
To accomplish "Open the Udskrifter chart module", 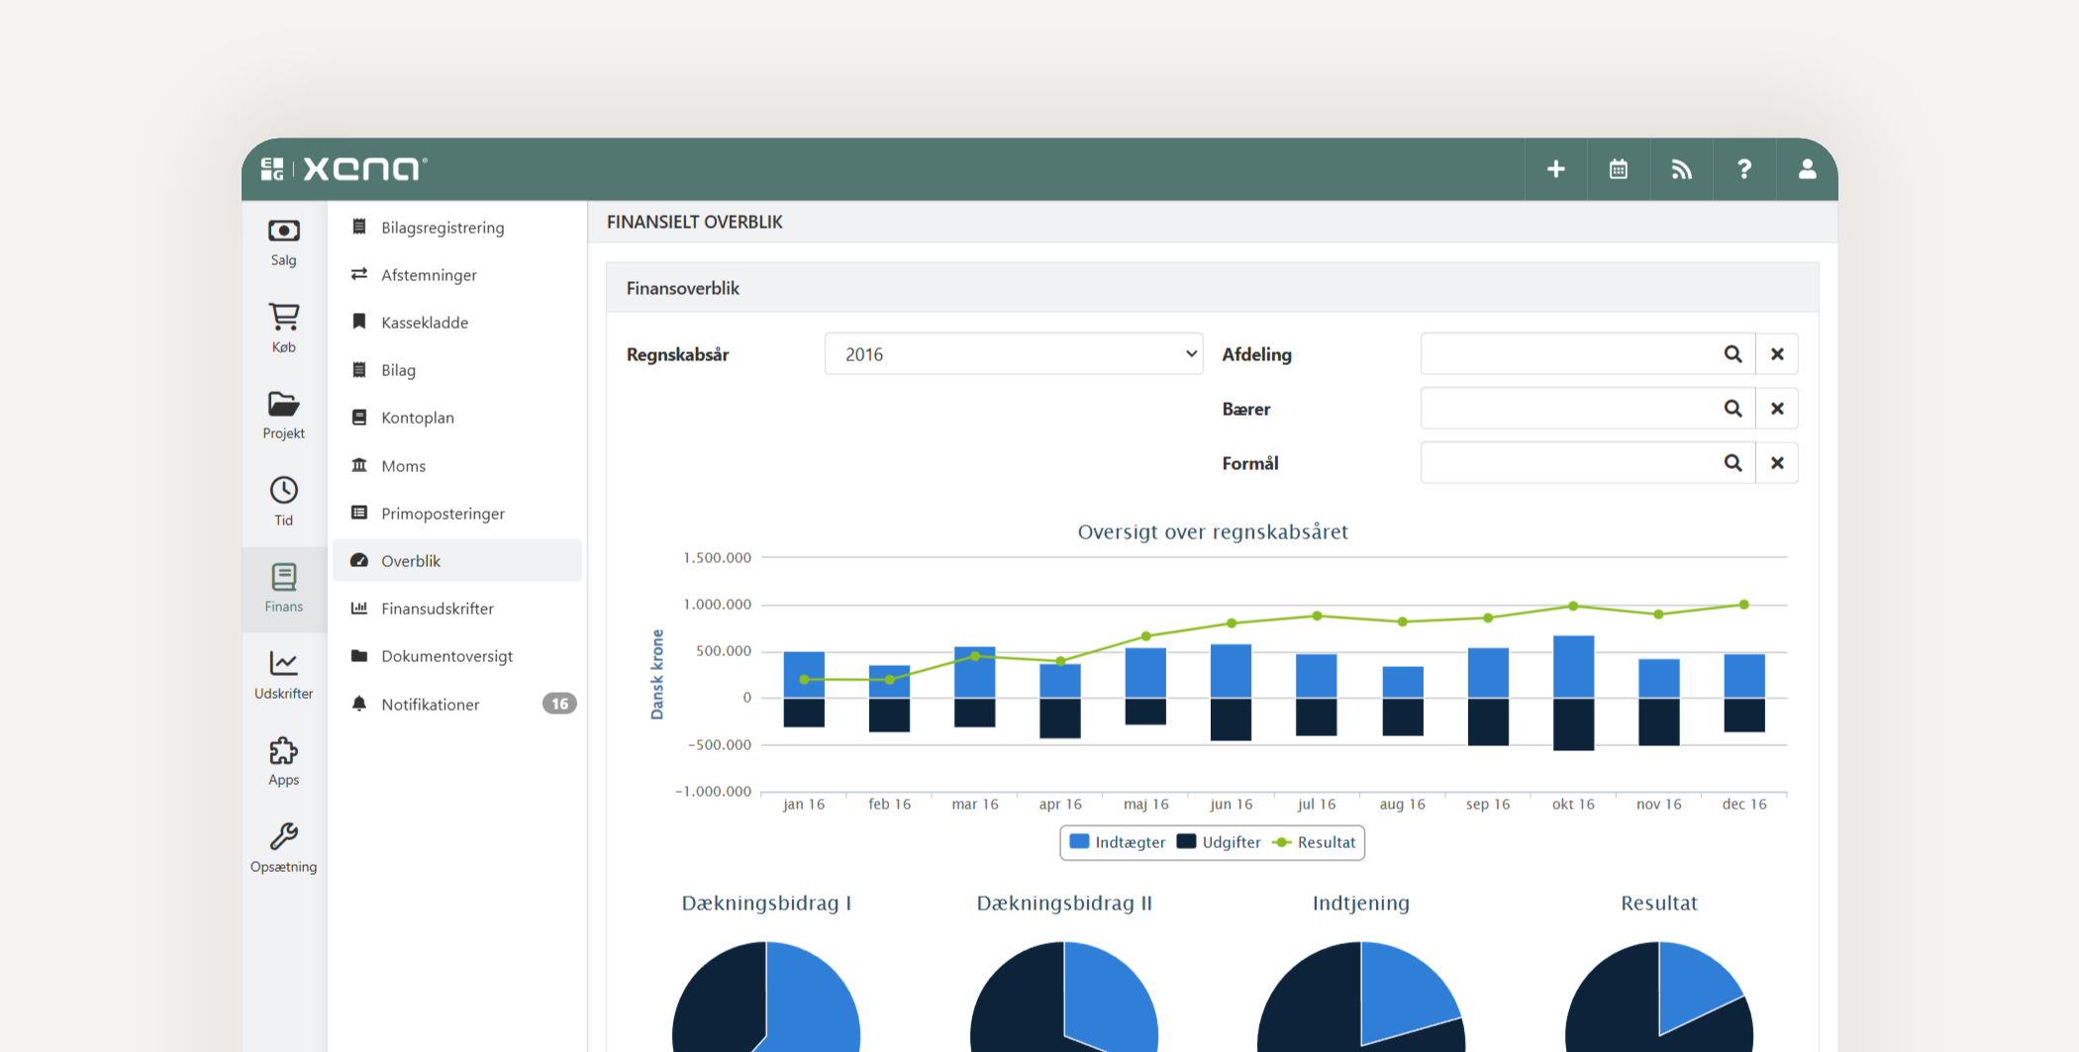I will click(x=284, y=675).
